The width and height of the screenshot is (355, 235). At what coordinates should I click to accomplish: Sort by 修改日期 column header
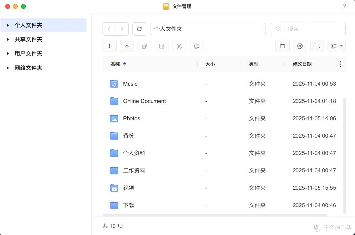click(x=302, y=64)
